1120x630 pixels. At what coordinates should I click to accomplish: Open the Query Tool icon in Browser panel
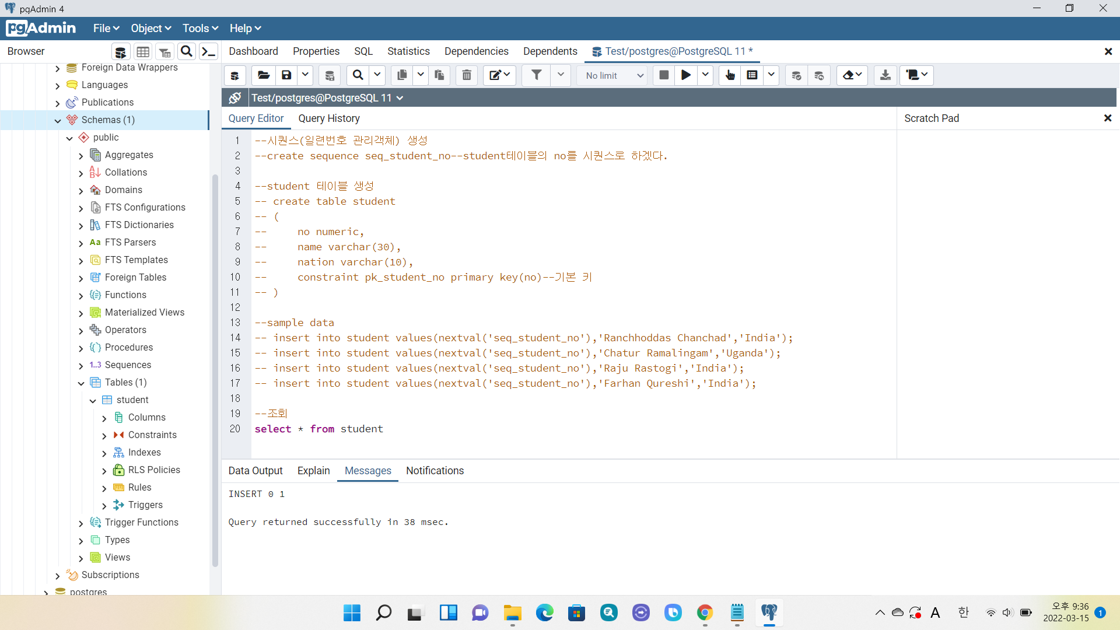pos(121,52)
